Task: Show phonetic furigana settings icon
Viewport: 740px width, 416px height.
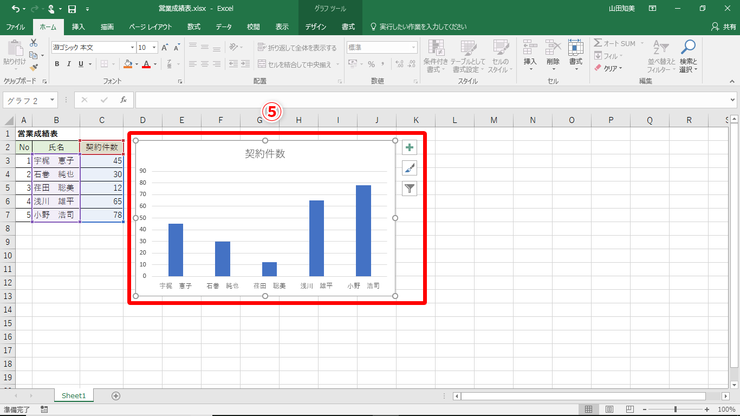Action: tap(170, 64)
